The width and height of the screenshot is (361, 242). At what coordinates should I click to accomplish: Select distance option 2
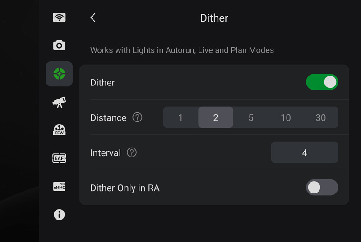click(x=216, y=117)
